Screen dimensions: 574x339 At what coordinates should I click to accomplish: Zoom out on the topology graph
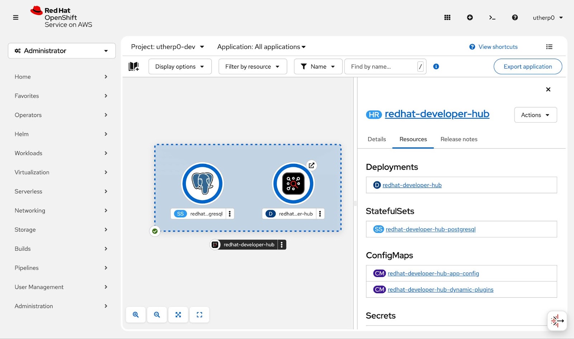157,315
